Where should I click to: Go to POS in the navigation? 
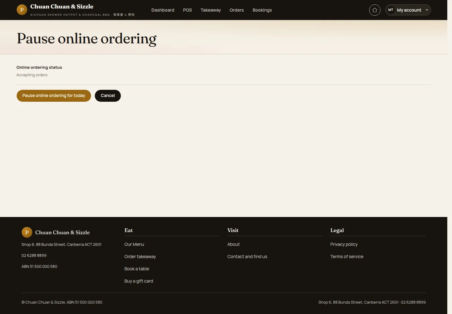pos(187,10)
